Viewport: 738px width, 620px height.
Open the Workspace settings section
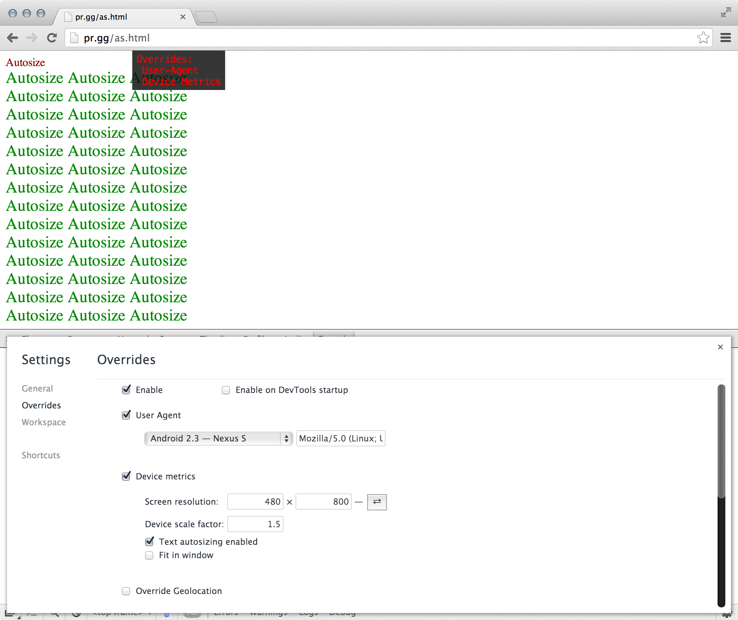point(44,422)
